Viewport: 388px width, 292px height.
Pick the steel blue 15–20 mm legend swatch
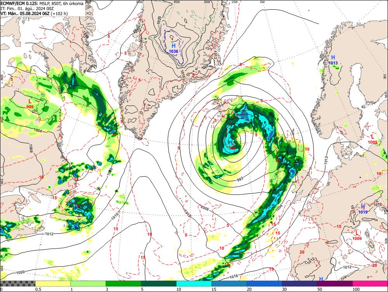pyautogui.click(x=229, y=283)
